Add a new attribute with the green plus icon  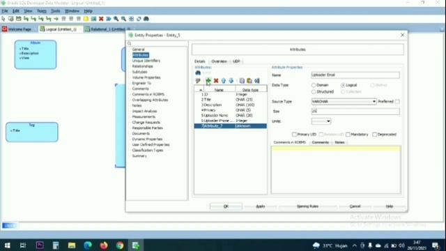click(x=208, y=81)
